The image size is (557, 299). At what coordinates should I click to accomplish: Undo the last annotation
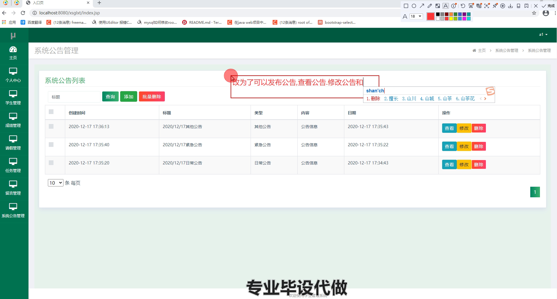pyautogui.click(x=463, y=6)
